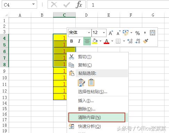Click the Format Painter brush
Image resolution: width=169 pixels, height=133 pixels.
[145, 41]
